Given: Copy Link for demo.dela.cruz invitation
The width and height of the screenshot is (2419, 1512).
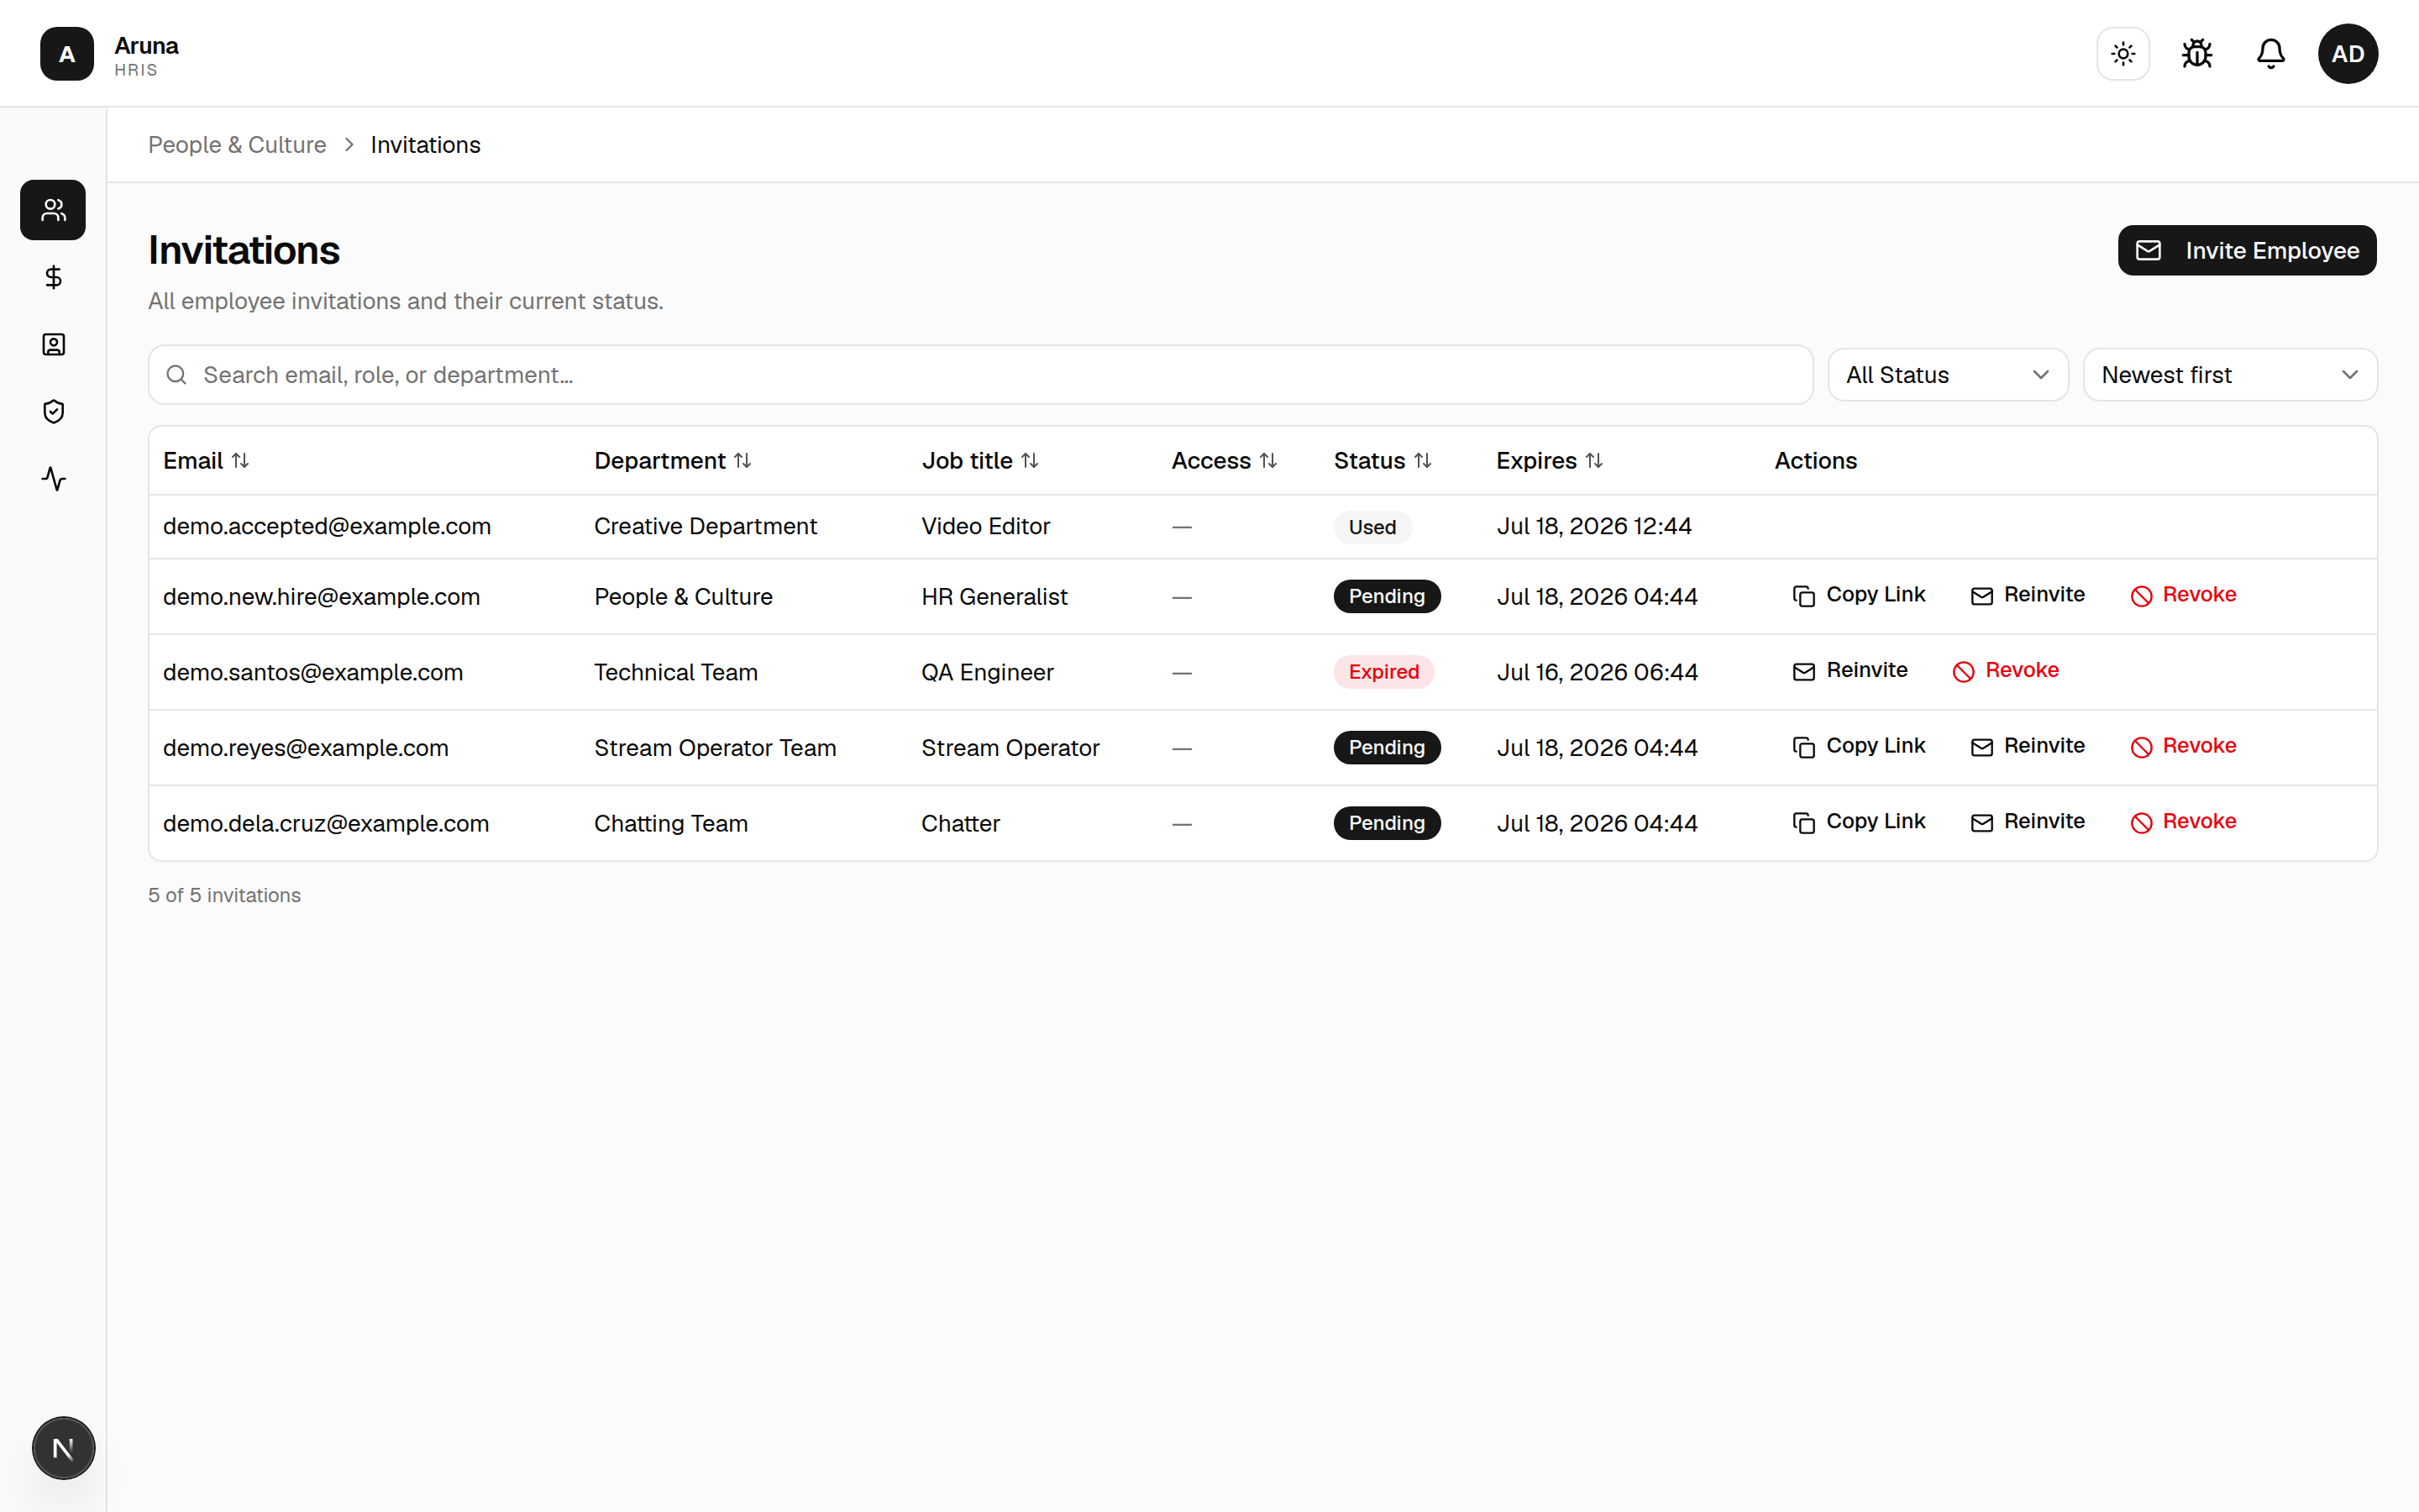Looking at the screenshot, I should 1858,822.
